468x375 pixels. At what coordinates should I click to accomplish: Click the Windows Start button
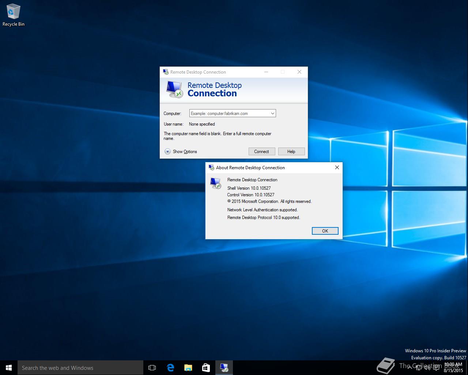[9, 368]
